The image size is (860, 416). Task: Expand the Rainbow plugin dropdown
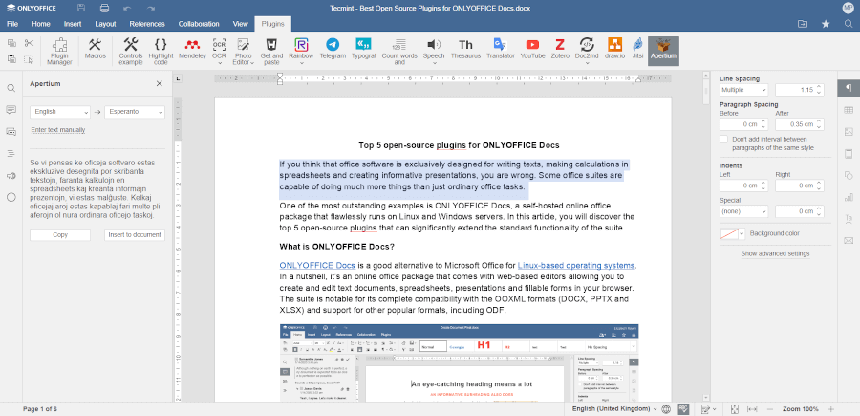click(301, 63)
